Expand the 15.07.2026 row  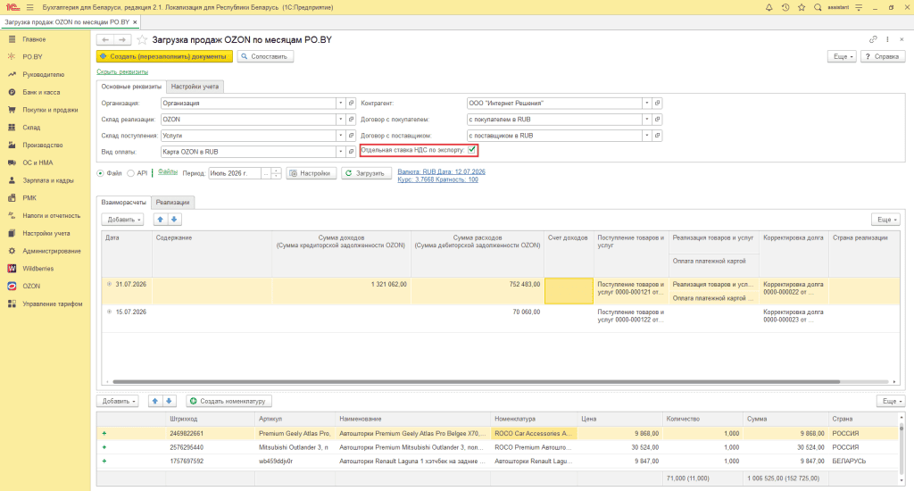pyautogui.click(x=109, y=312)
